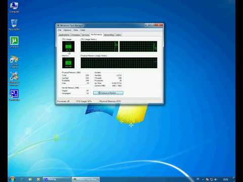Click the status bar CPU Usage text
Viewport: 243px width, 182px height.
click(84, 101)
